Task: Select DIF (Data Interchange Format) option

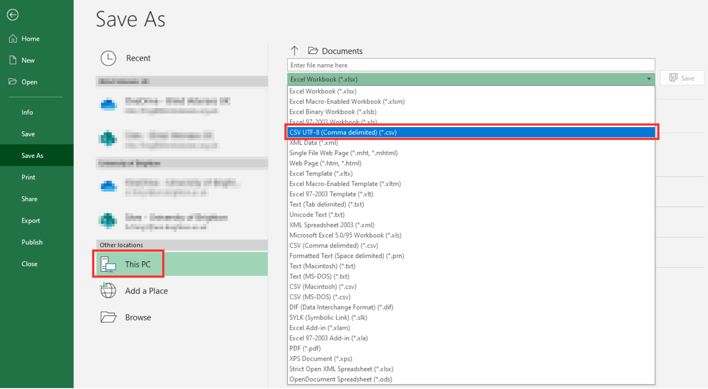Action: (471, 308)
